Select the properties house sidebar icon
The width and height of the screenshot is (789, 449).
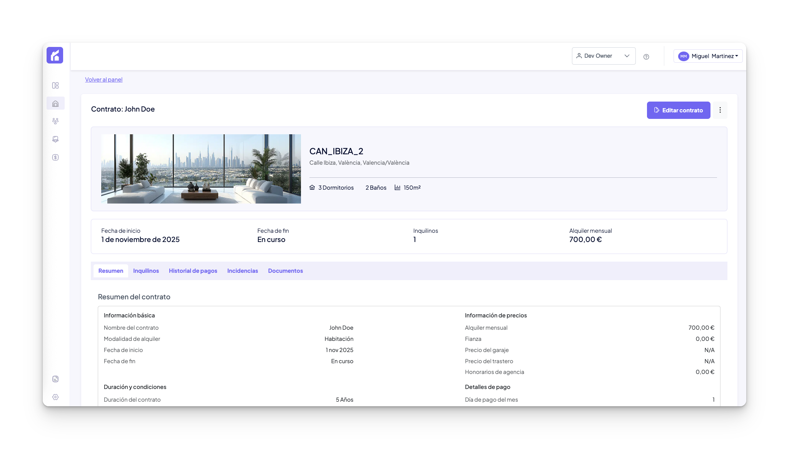55,103
